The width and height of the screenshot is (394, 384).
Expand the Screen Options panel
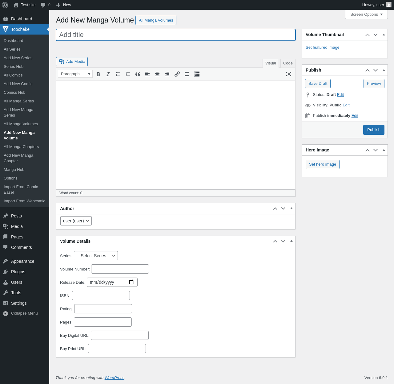(x=366, y=14)
